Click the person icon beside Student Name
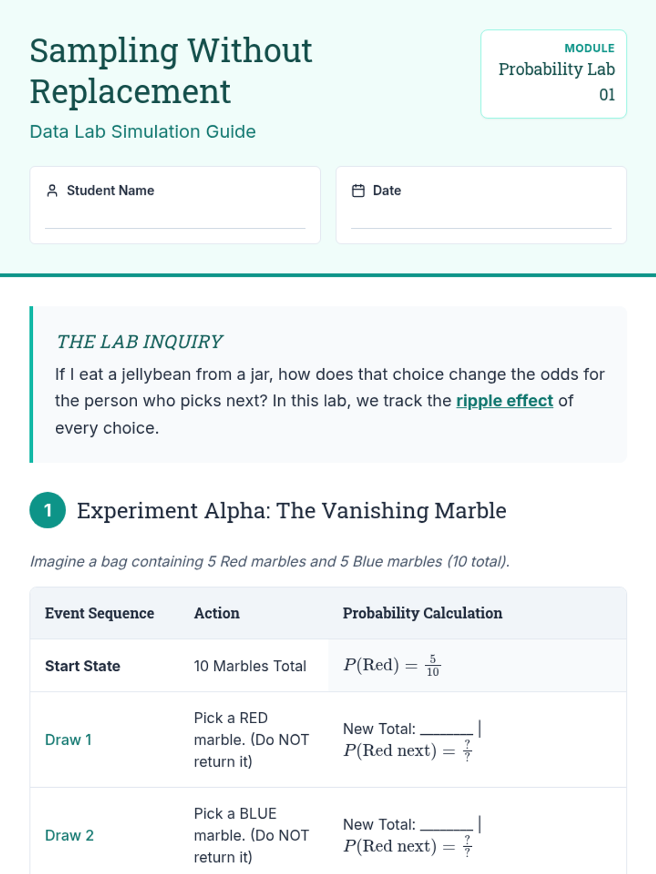The width and height of the screenshot is (656, 874). click(52, 191)
